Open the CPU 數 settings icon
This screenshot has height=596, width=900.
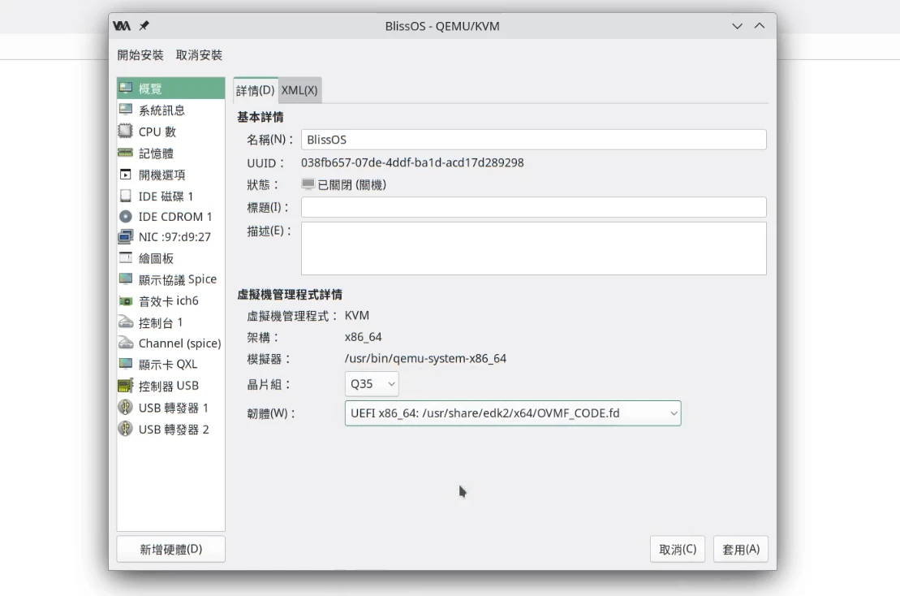125,132
